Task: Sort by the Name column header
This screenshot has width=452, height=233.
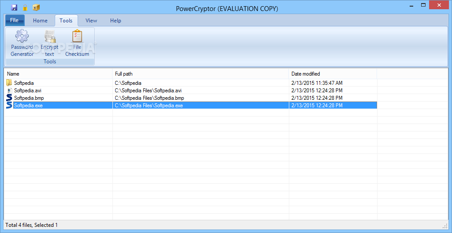Action: pyautogui.click(x=59, y=74)
